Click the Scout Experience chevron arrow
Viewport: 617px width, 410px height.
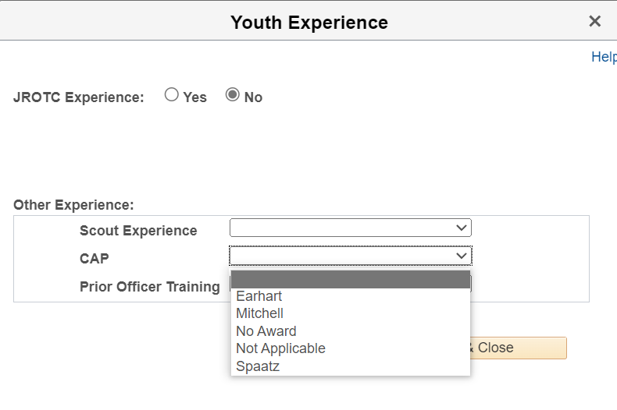click(461, 228)
